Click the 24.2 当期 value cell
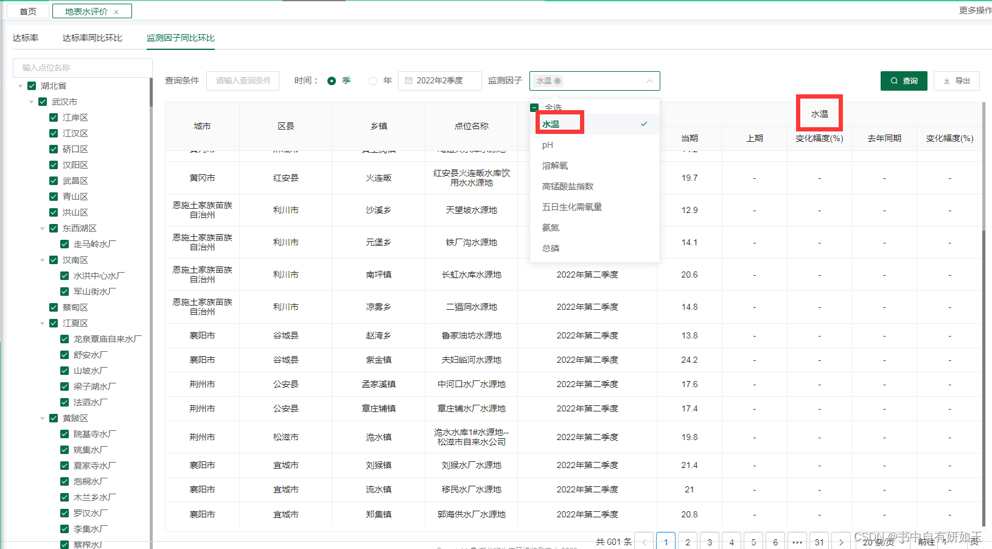The width and height of the screenshot is (992, 549). coord(690,360)
